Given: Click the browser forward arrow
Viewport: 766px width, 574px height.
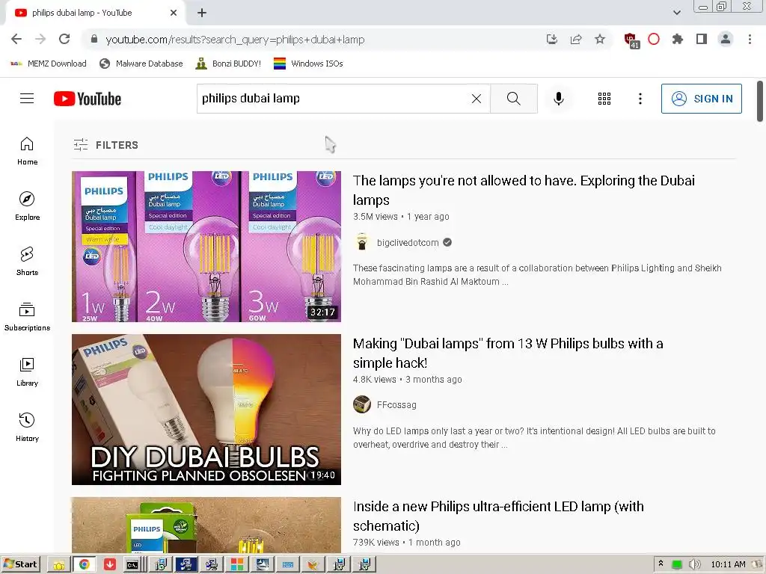Looking at the screenshot, I should point(40,39).
